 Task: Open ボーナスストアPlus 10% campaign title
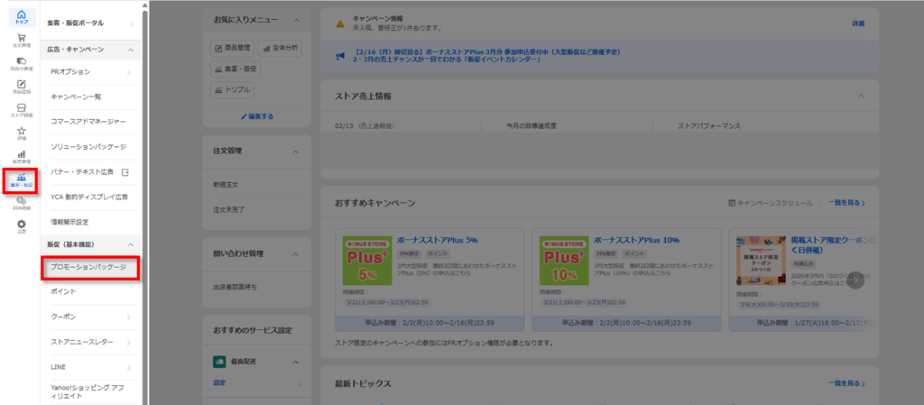(637, 240)
